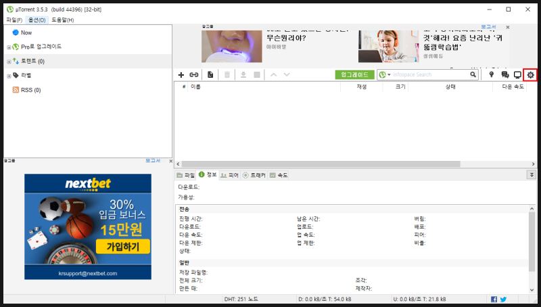Click the 무슨원리야? ad headline
The image size is (541, 307).
(x=286, y=38)
